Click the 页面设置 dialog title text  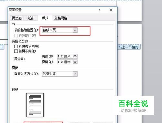[x=15, y=10]
